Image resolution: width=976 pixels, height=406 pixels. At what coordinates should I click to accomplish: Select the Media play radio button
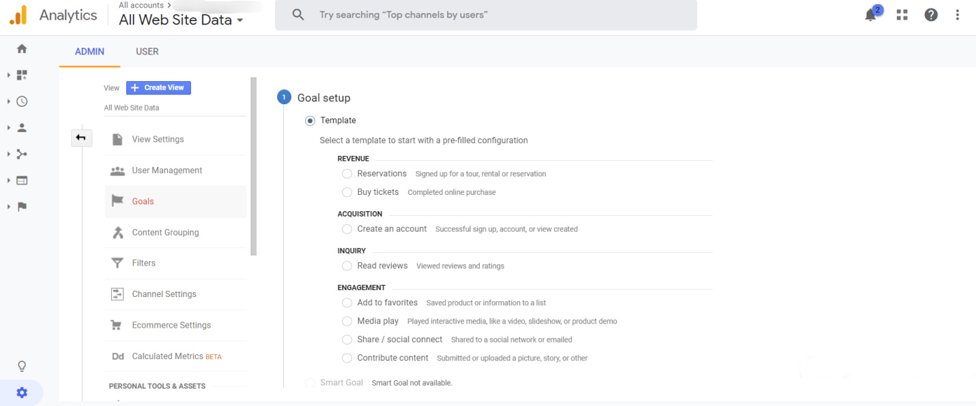click(x=347, y=321)
